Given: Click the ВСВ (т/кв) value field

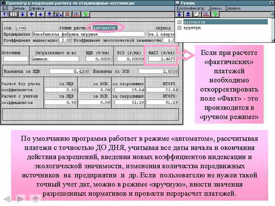Looking at the screenshot, I should click(x=130, y=59).
